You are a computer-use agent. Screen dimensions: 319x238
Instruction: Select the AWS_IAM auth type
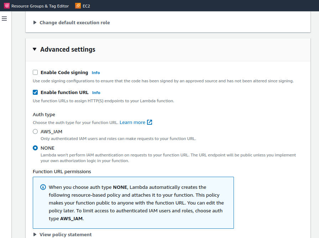[x=35, y=131]
